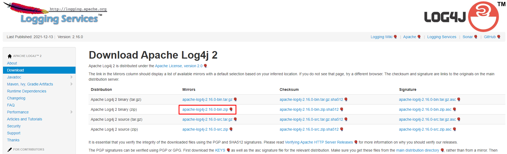Open apache-log4j-2.16.0-src.zip.sha512 checksum

309,129
